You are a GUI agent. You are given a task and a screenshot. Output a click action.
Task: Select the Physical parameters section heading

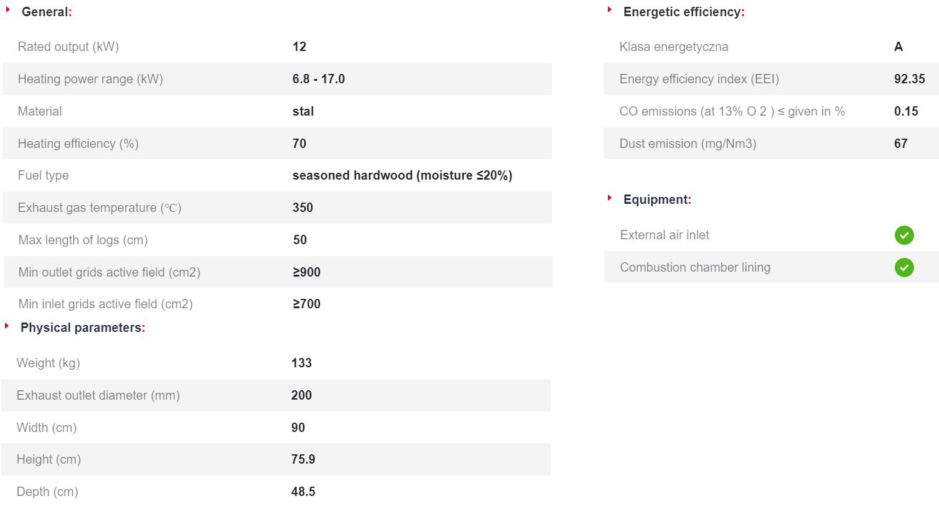click(83, 328)
